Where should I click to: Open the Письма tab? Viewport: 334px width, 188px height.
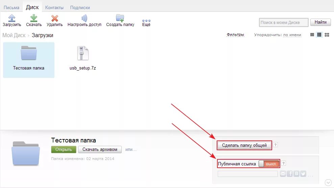11,7
